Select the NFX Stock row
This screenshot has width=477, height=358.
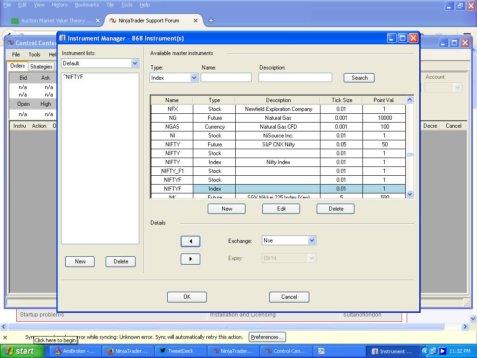tap(278, 109)
